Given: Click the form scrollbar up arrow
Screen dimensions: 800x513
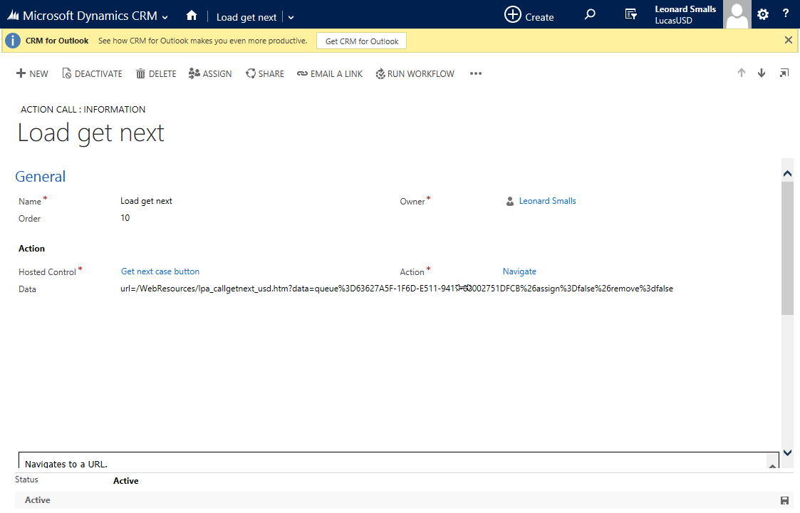Looking at the screenshot, I should click(787, 174).
